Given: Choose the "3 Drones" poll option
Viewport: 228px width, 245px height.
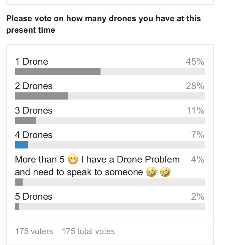Looking at the screenshot, I should coord(34,111).
